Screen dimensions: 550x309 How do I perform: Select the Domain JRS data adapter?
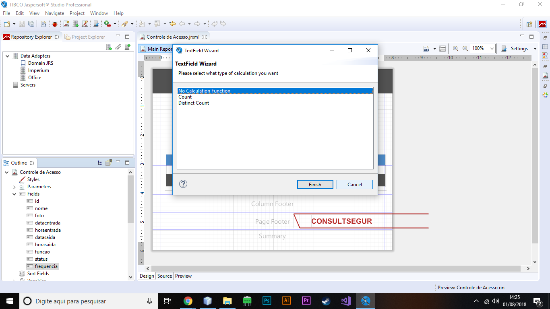point(40,63)
